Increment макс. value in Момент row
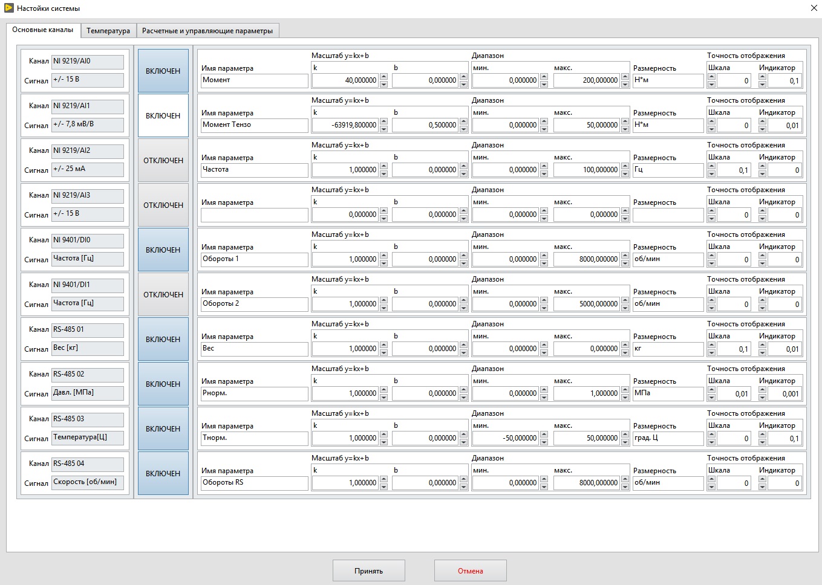Screen dimensions: 822x585 tap(625, 77)
